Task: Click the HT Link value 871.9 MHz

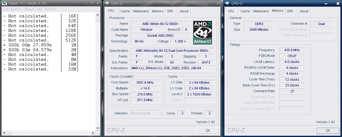Action: tap(145, 100)
